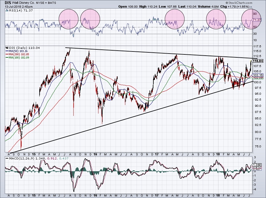The height and width of the screenshot is (198, 266).
Task: Click the candlestick icon beside DIS (Daily)
Action: (7, 48)
